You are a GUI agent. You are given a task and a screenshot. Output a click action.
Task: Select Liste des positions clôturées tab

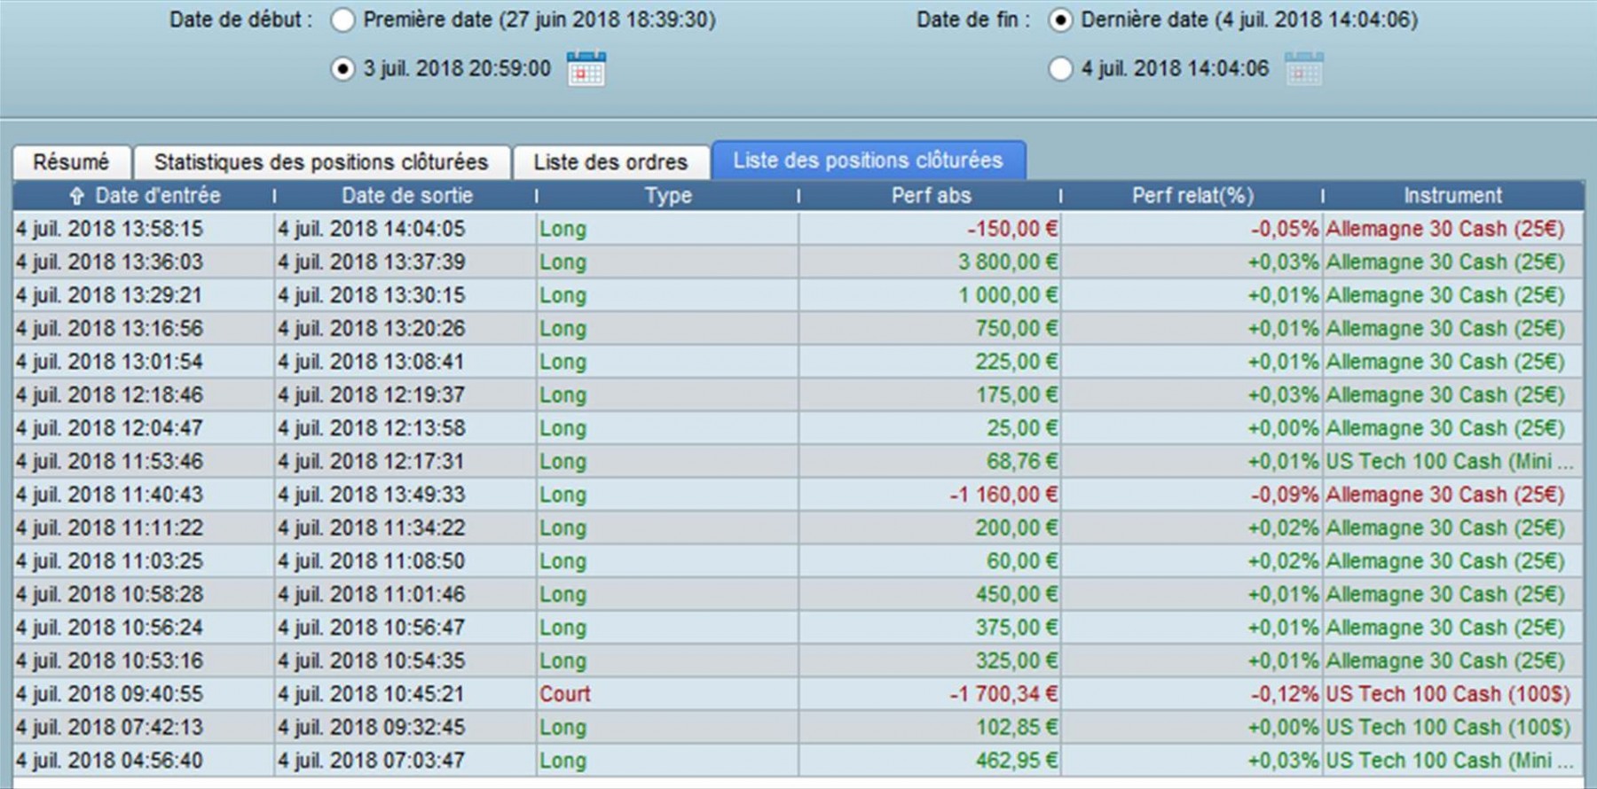click(x=868, y=160)
